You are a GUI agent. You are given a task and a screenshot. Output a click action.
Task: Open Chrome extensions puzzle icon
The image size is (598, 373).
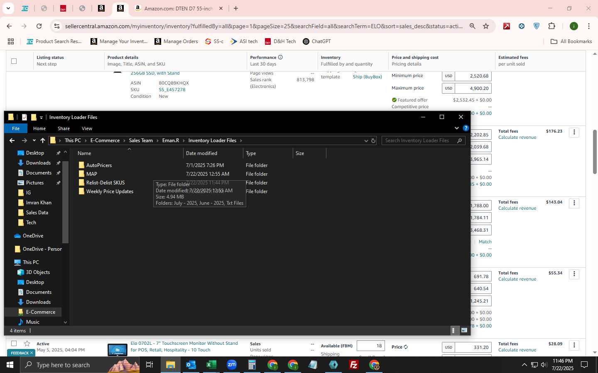(x=551, y=26)
